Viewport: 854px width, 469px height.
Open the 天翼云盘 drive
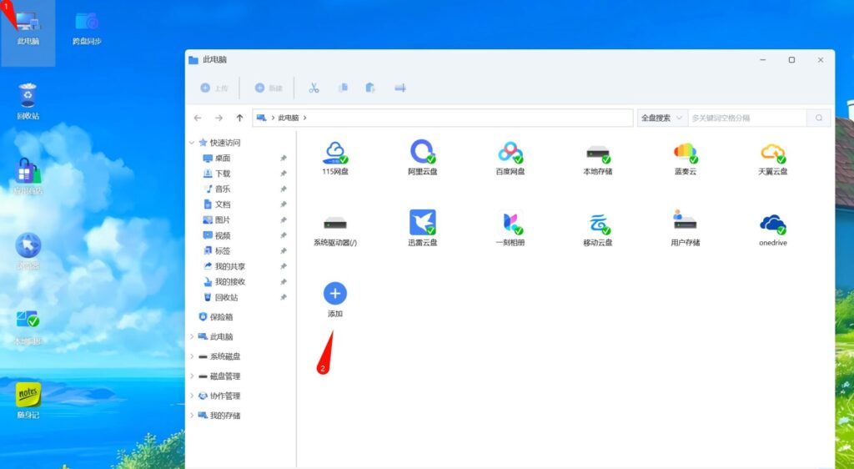[773, 158]
